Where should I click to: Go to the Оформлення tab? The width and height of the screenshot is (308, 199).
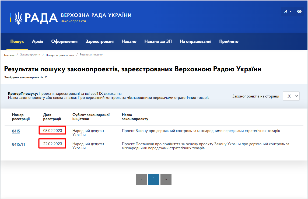pos(64,41)
